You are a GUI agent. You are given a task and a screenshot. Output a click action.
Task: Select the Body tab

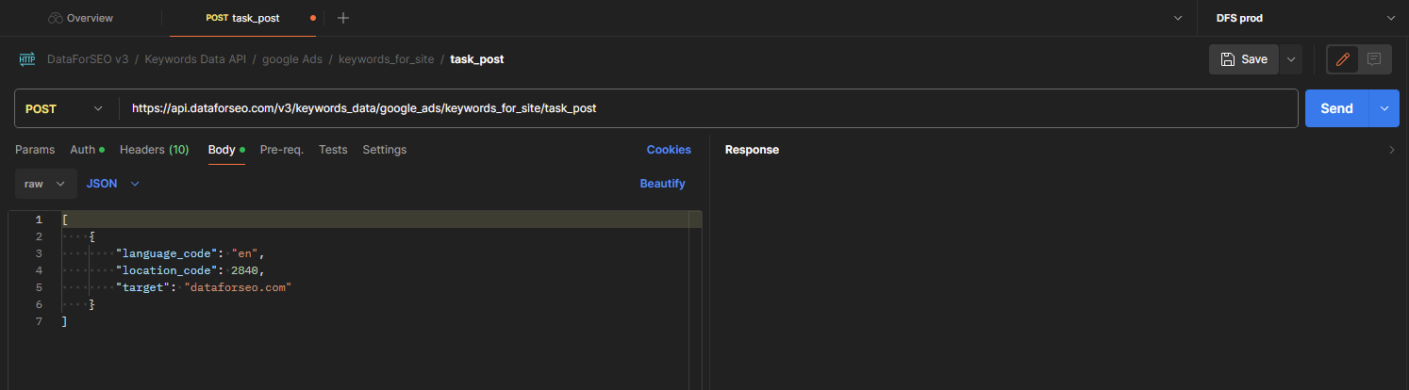point(226,150)
